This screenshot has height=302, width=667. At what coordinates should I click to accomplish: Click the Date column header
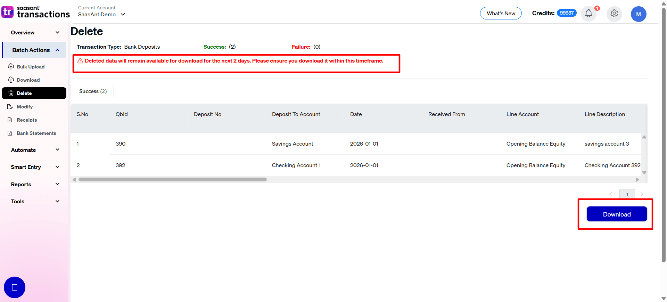(x=356, y=114)
